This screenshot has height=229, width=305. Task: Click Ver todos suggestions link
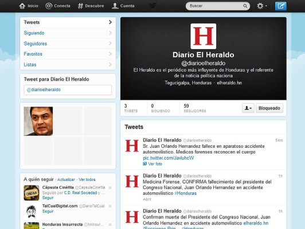click(87, 179)
